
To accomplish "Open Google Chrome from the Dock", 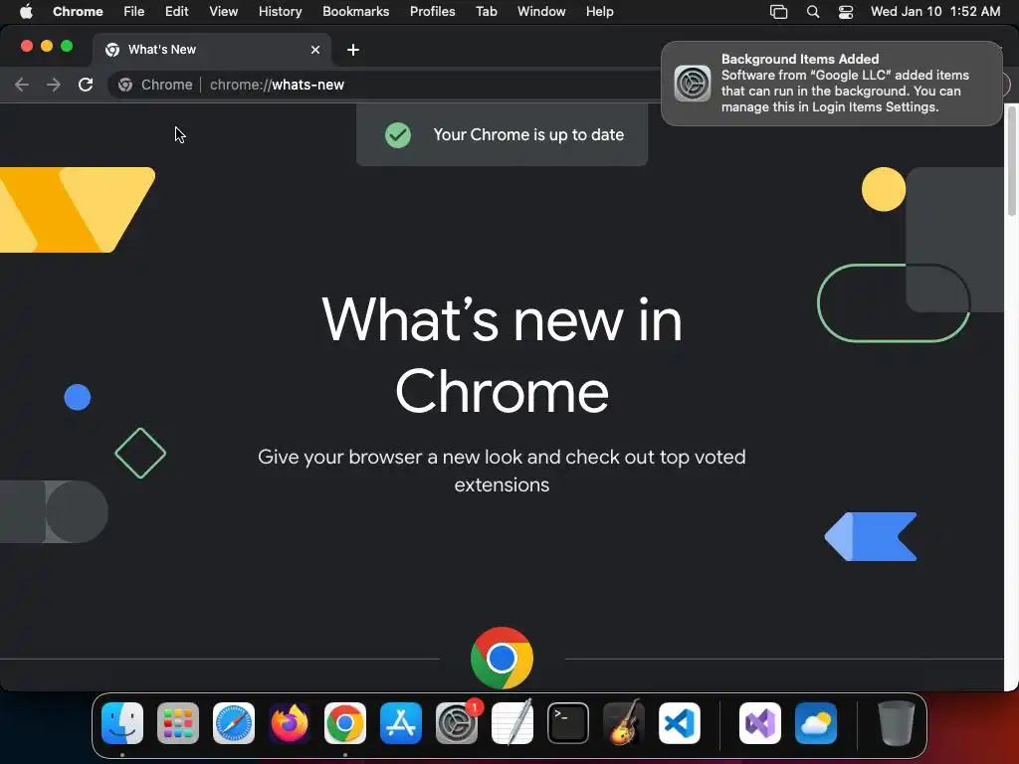I will click(x=345, y=723).
